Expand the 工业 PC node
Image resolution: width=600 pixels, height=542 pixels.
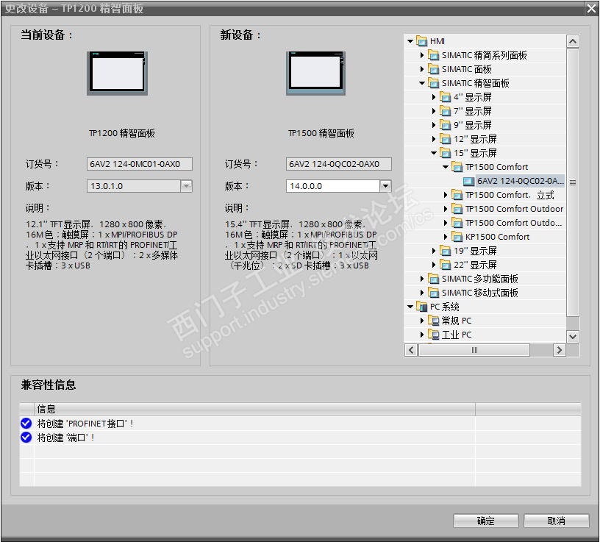[421, 335]
